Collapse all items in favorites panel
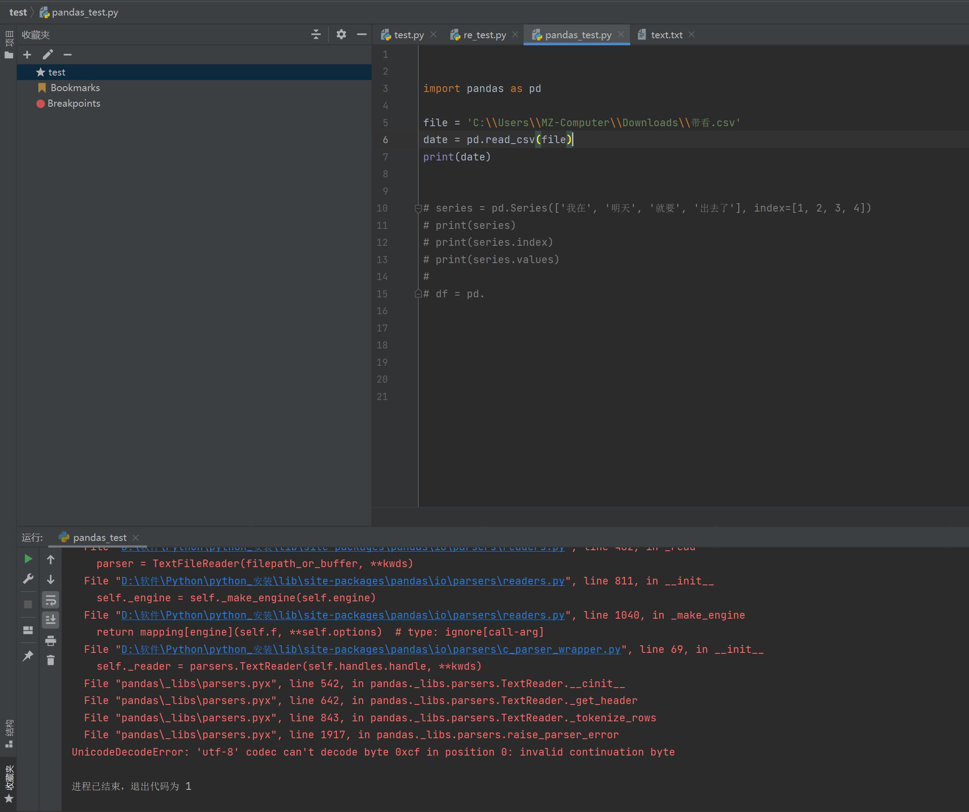The image size is (969, 812). [316, 35]
